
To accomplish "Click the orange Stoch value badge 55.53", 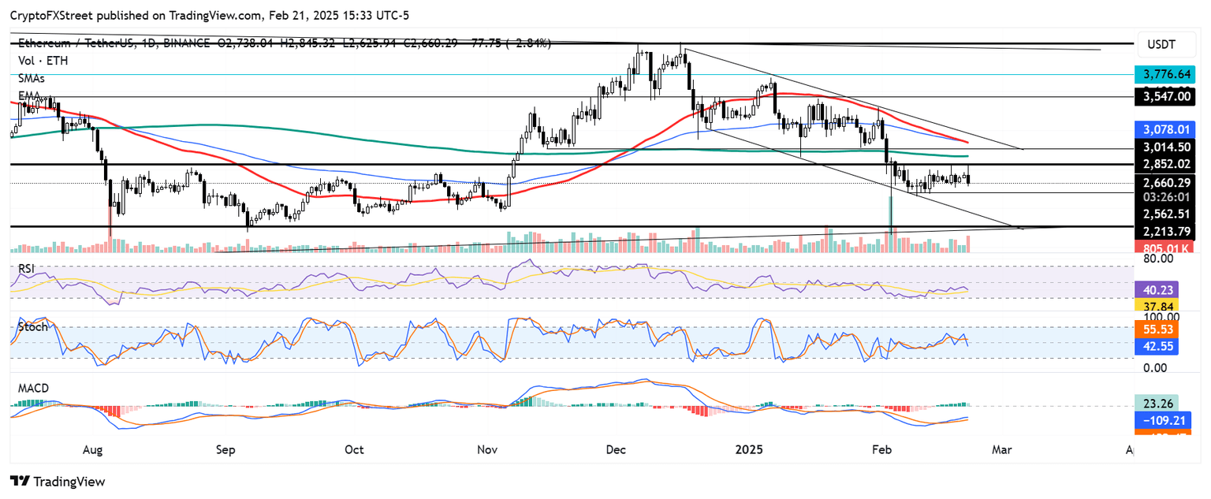I will (1157, 330).
